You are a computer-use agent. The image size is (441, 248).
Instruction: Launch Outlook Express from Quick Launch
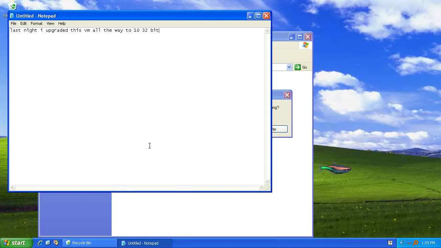[48, 243]
